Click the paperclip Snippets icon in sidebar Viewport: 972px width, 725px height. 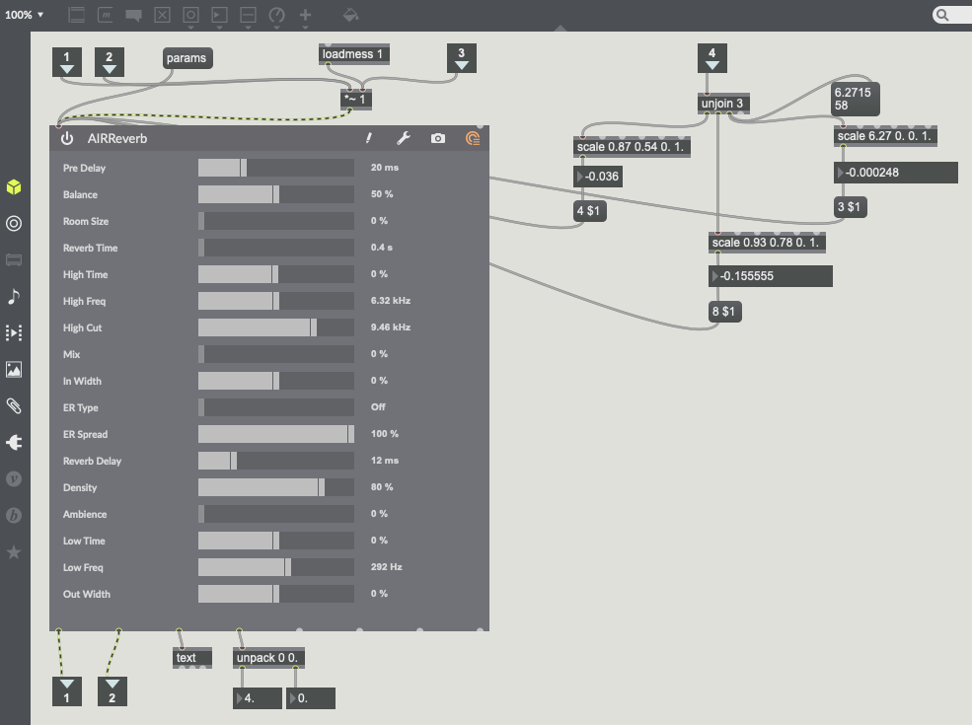[x=14, y=406]
